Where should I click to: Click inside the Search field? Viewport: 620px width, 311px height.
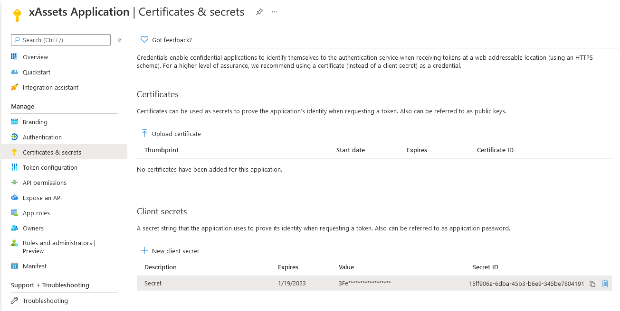[x=60, y=40]
